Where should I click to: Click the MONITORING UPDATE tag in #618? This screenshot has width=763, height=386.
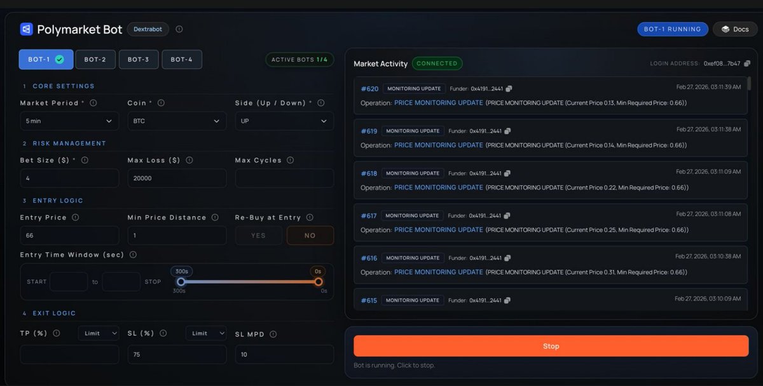click(413, 173)
